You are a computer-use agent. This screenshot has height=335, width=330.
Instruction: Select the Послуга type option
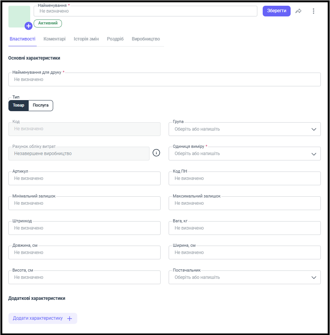click(41, 105)
